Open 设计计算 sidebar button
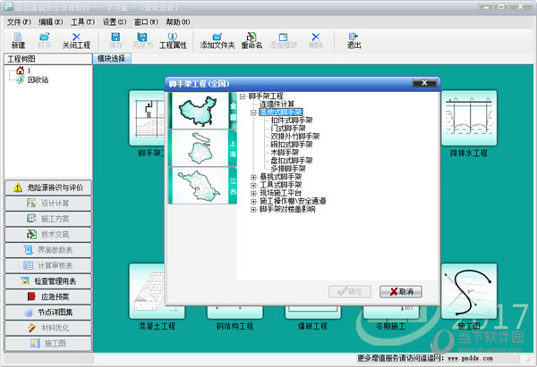Screen dimensions: 537x367 pos(48,204)
